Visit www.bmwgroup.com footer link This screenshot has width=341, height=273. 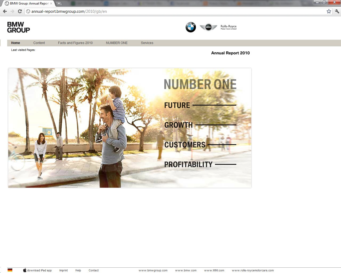(x=153, y=270)
